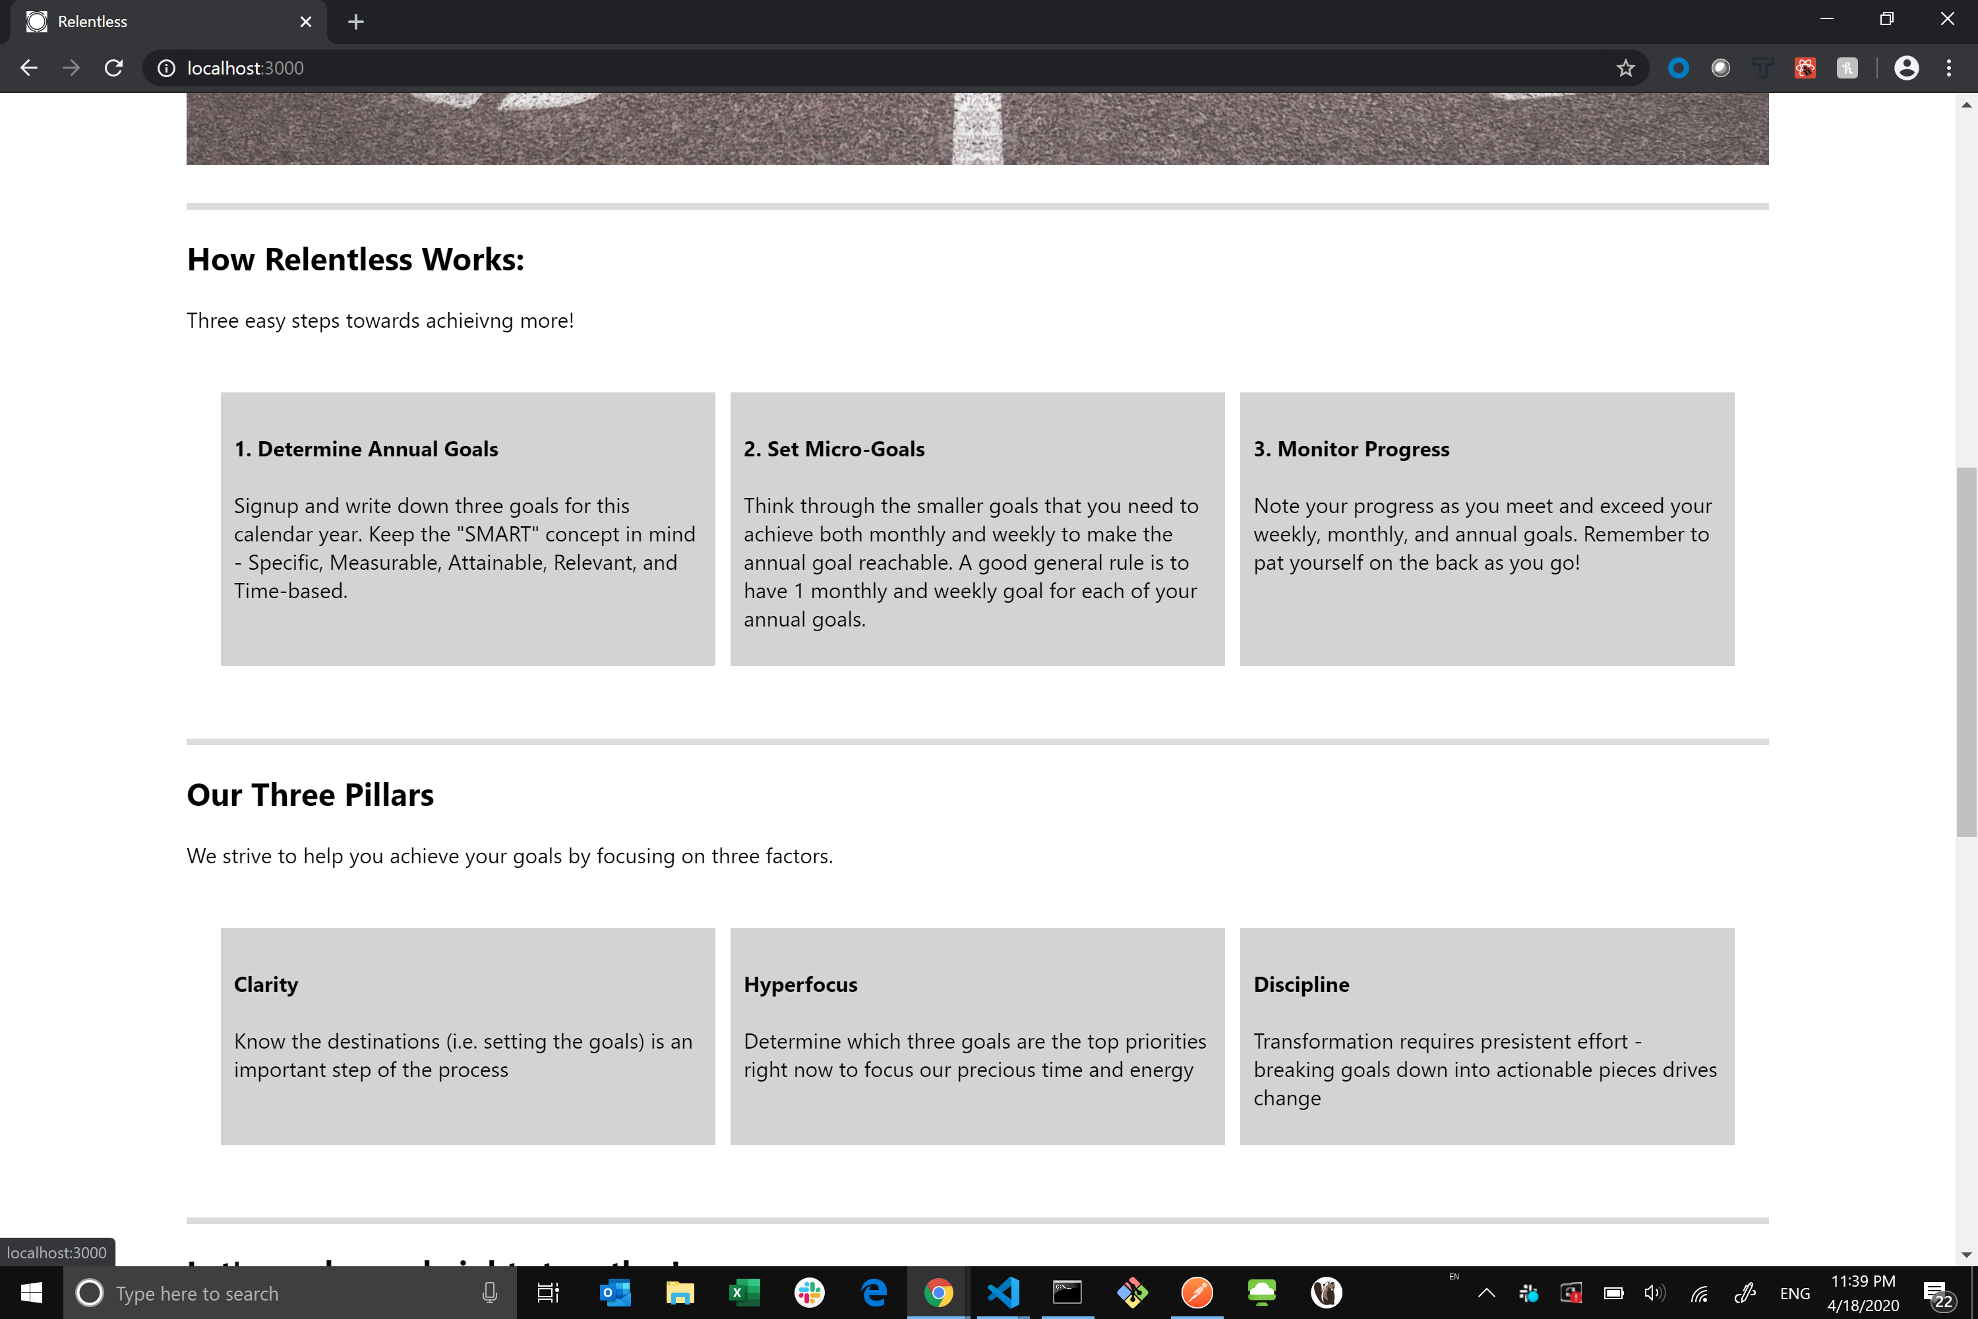Open Slack from the taskbar
This screenshot has height=1319, width=1978.
point(809,1293)
